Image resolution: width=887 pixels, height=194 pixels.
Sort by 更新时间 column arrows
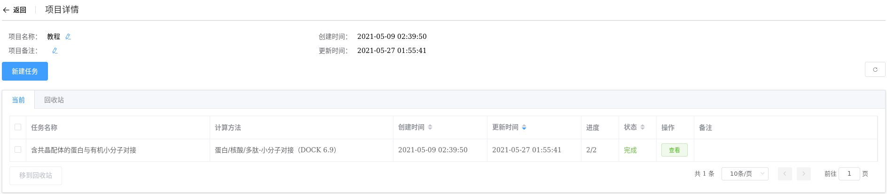tap(524, 127)
